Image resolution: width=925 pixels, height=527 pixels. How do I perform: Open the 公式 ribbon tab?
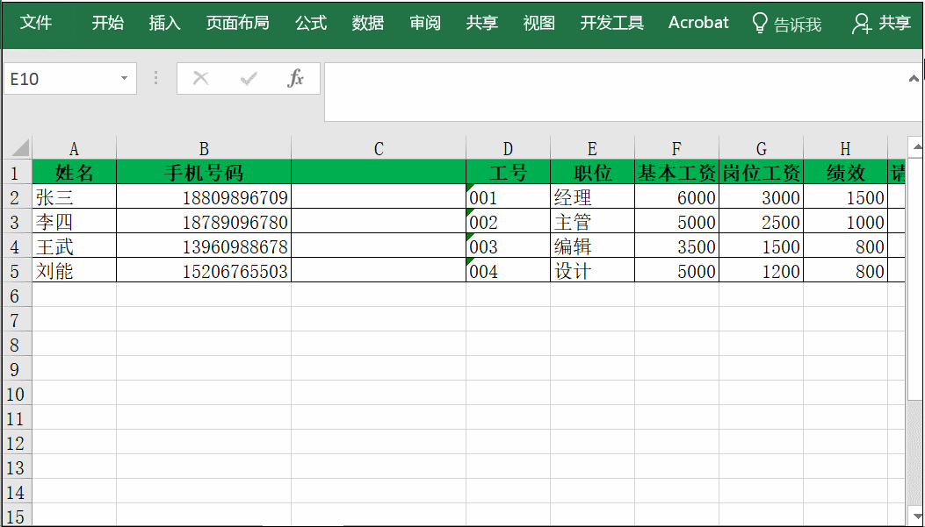[x=311, y=23]
